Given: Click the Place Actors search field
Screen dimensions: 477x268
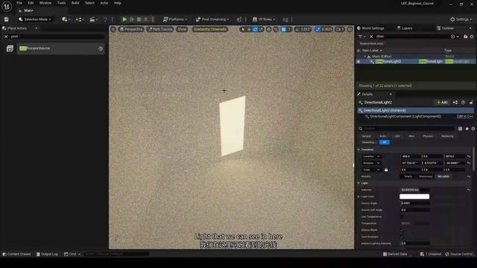Looking at the screenshot, I should [57, 36].
